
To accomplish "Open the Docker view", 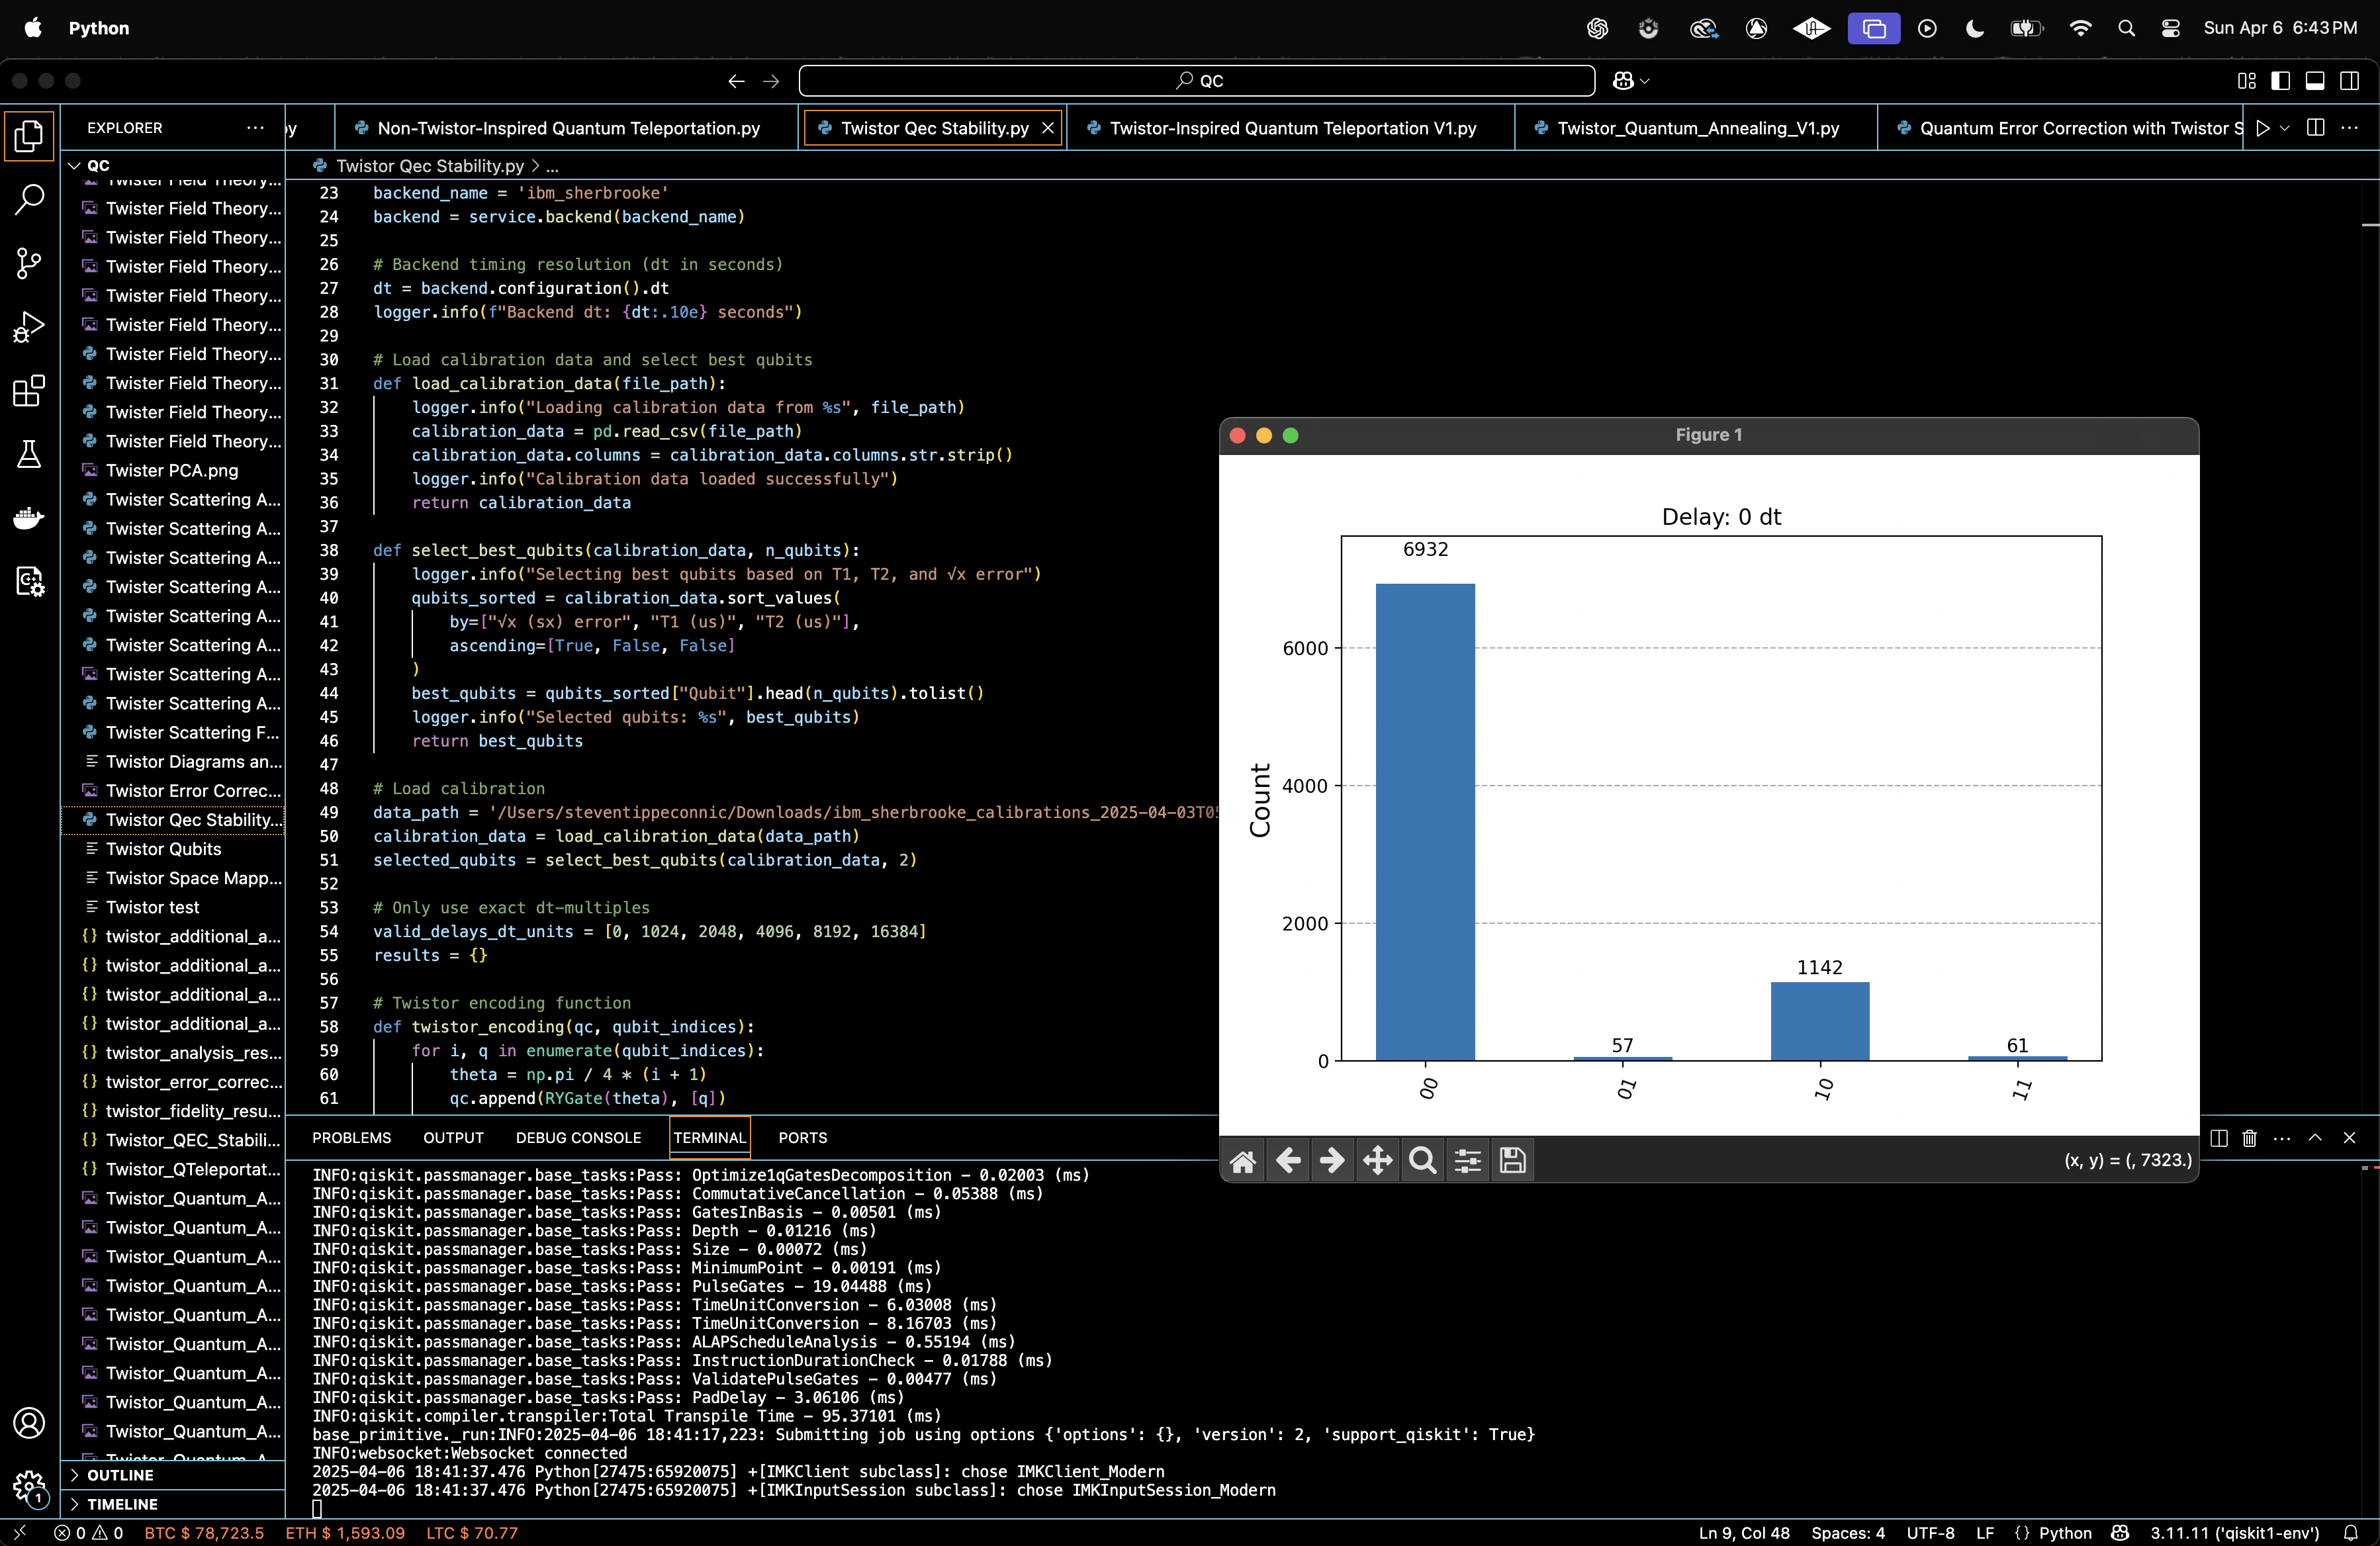I will (x=29, y=518).
